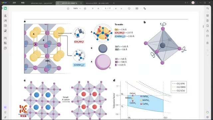Screen dimensions: 213x120
Task: Zoom in with the plus magnifier
Action: point(85,8)
